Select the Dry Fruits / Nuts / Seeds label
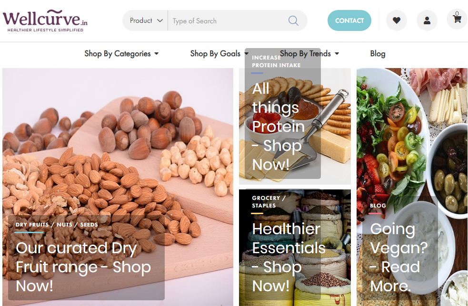 click(x=57, y=225)
